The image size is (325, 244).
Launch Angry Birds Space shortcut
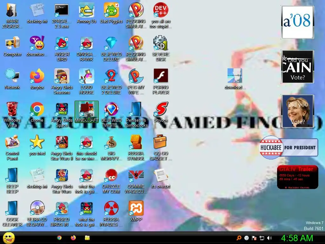tap(62, 114)
